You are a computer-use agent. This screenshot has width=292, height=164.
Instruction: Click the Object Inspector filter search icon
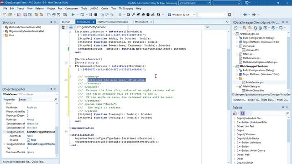(x=55, y=99)
